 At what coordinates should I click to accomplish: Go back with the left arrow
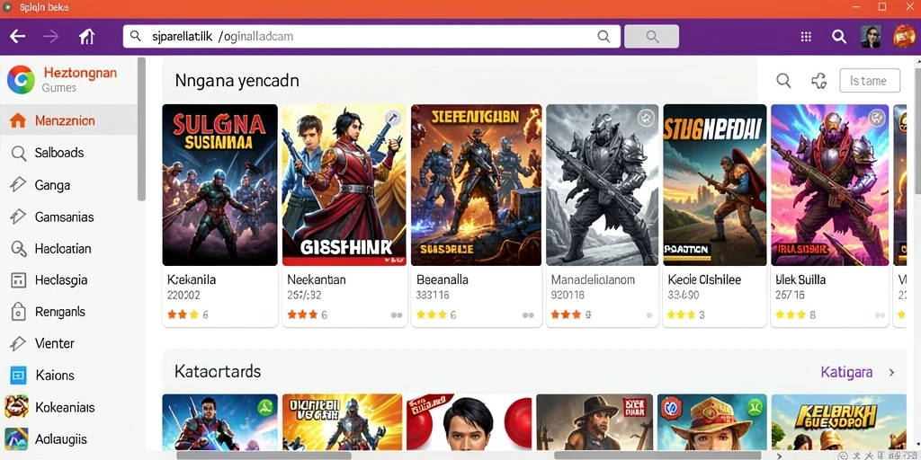pyautogui.click(x=18, y=36)
